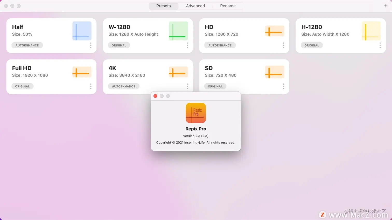The height and width of the screenshot is (220, 392).
Task: Click the orange icon on 4K preset
Action: pos(178,72)
